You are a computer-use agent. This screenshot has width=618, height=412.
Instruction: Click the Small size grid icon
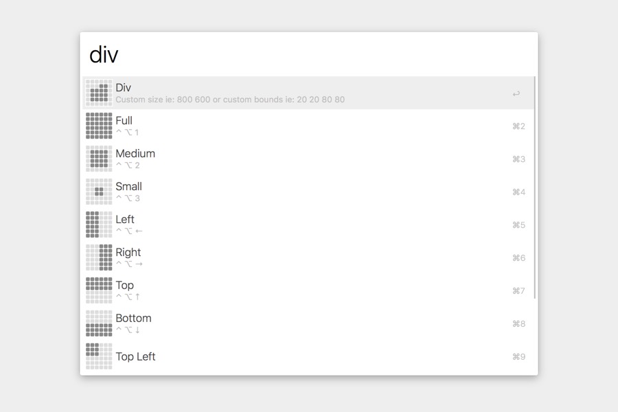tap(99, 192)
